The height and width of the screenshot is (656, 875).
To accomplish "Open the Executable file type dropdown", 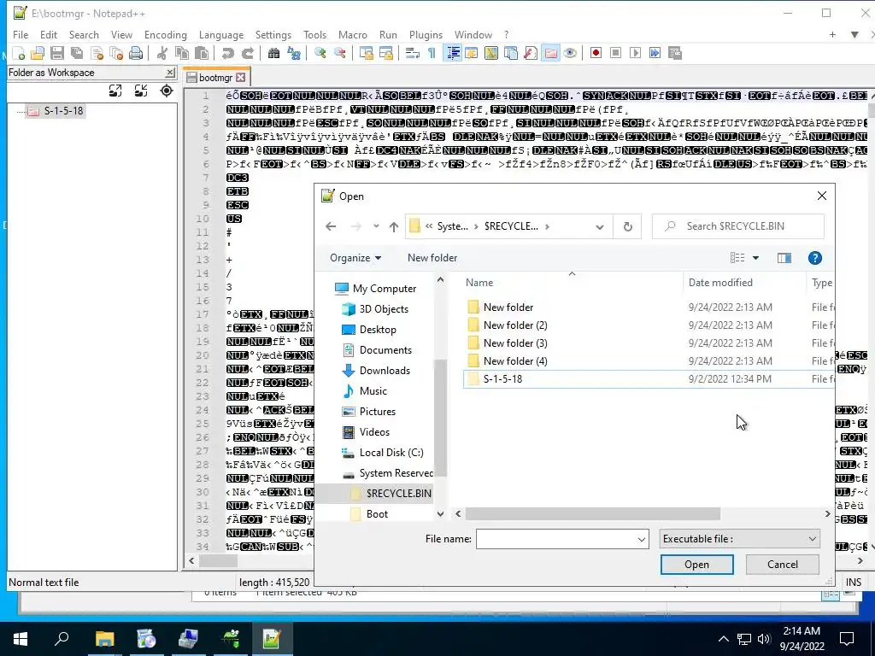I will pos(739,539).
